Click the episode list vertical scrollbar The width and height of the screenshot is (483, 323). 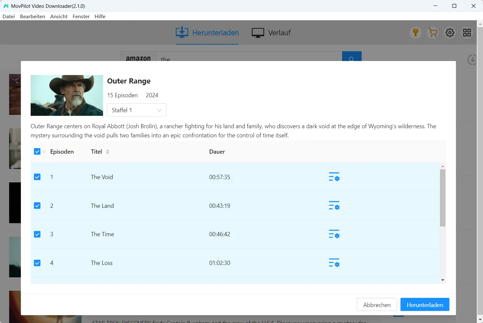[443, 198]
